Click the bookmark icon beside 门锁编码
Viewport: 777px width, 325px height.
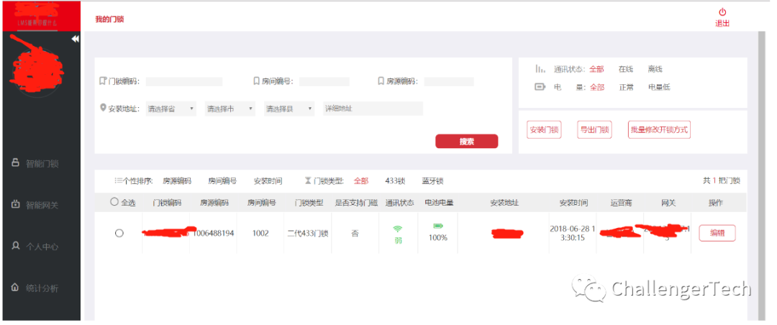(103, 81)
